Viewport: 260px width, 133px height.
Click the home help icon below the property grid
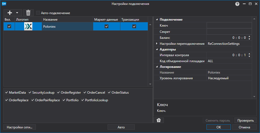tap(158, 121)
